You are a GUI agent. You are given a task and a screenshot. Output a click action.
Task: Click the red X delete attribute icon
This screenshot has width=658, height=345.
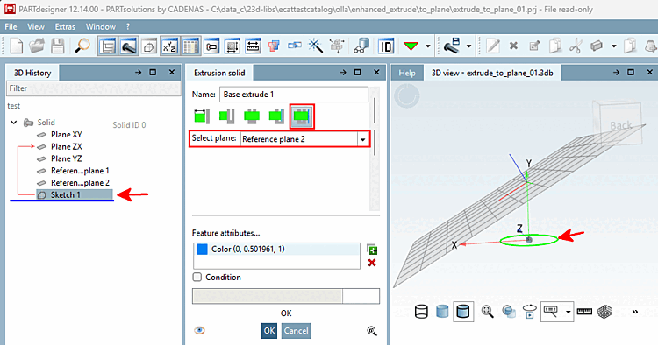point(372,263)
